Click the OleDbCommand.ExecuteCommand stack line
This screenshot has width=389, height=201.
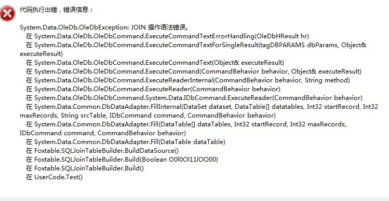pos(194,71)
